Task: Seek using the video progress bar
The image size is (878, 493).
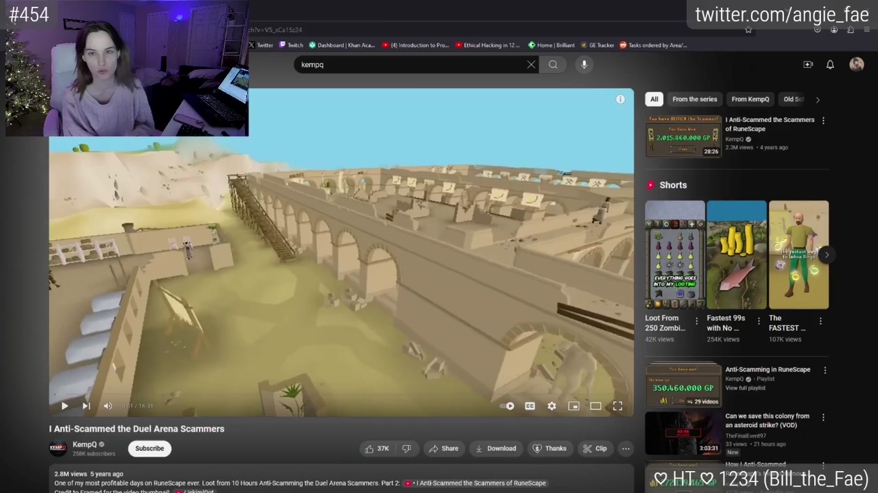Action: tap(341, 395)
